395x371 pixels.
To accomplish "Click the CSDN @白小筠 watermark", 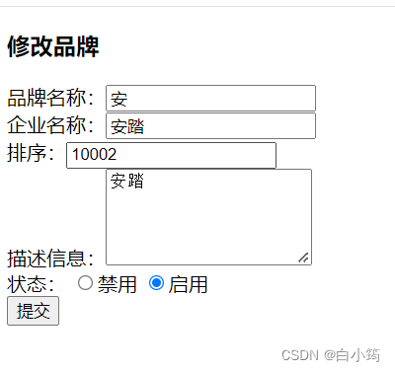I will [331, 355].
